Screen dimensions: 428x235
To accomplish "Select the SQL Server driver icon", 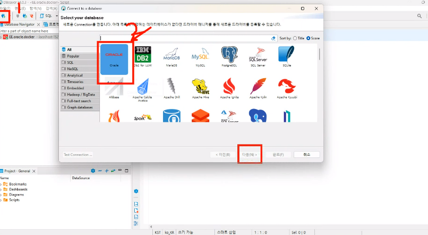I will click(x=258, y=57).
